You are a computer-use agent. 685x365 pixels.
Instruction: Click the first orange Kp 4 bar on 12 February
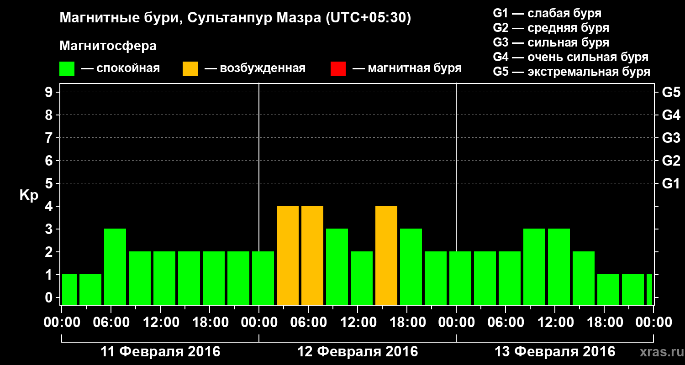(288, 255)
